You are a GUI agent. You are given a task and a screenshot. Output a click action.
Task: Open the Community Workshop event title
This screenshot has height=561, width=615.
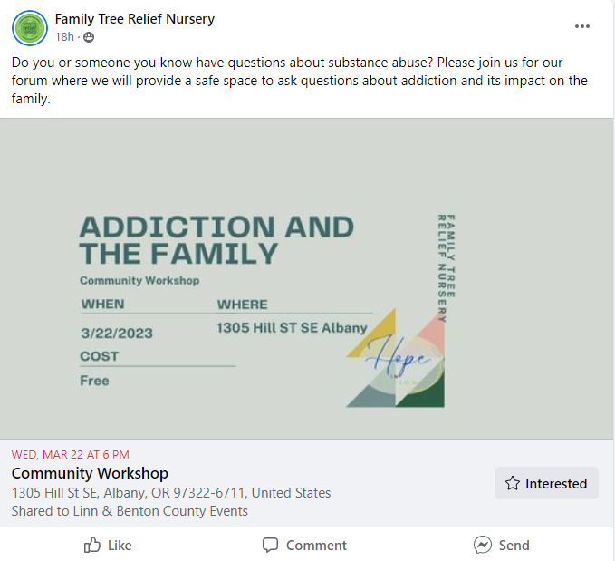(x=90, y=473)
